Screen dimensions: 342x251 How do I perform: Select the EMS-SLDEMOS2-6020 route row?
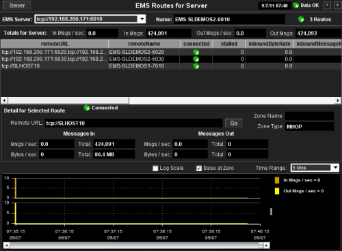tap(171, 52)
